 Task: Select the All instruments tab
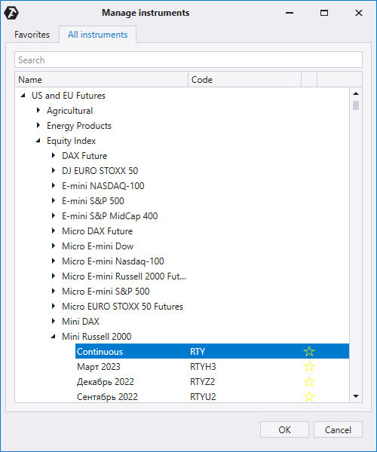[x=97, y=35]
